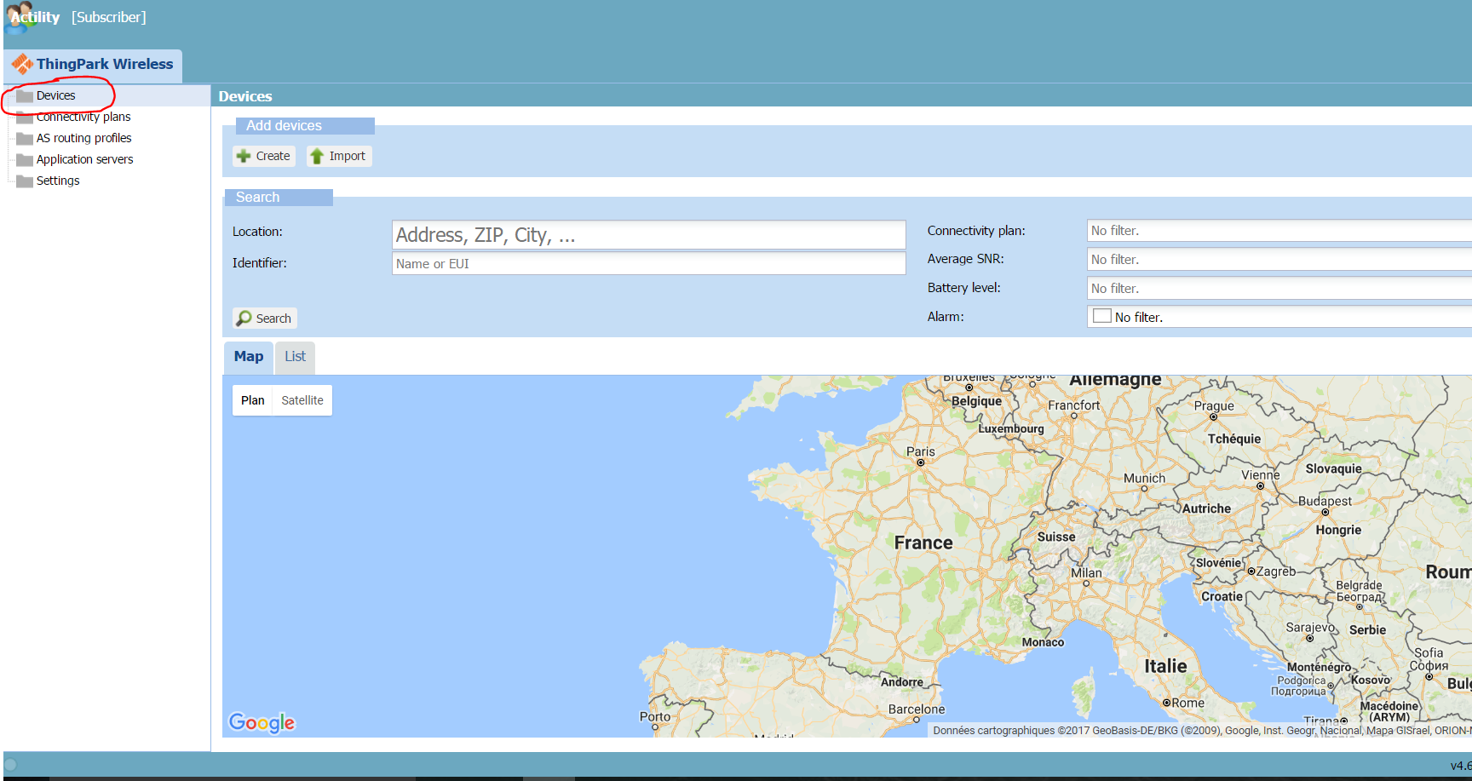Open Connectivity plans in the sidebar
The width and height of the screenshot is (1472, 781).
pyautogui.click(x=83, y=117)
